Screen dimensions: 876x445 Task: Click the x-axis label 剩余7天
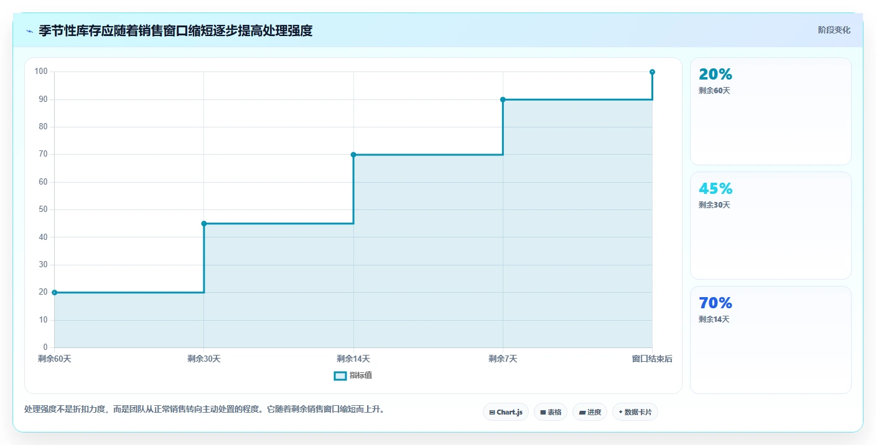[x=503, y=359]
